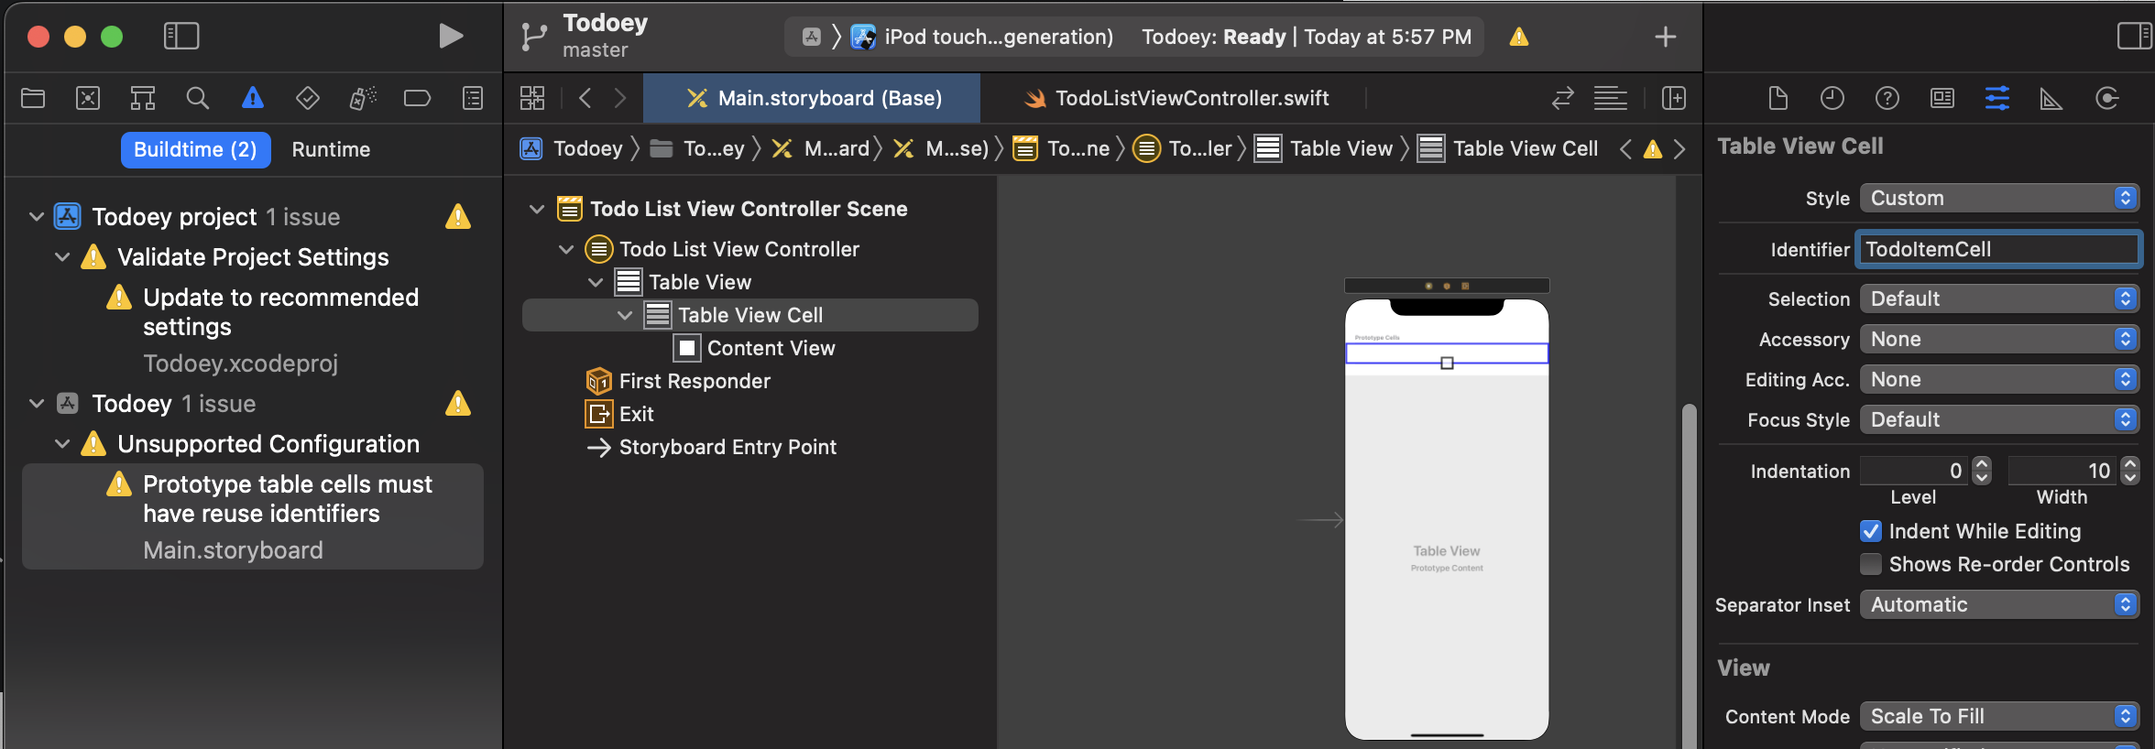Open the Symbol navigator
Image resolution: width=2155 pixels, height=749 pixels.
coord(143,98)
